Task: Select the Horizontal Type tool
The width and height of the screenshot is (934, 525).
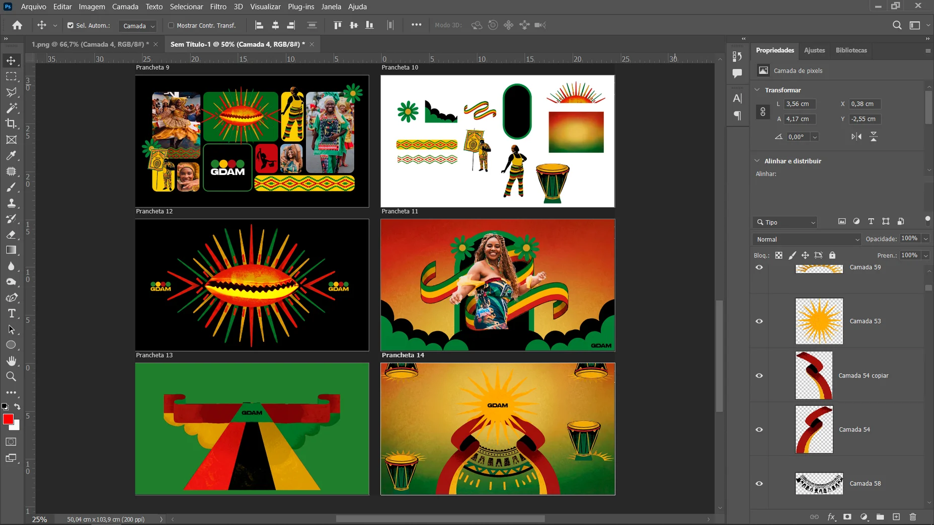Action: pos(11,314)
